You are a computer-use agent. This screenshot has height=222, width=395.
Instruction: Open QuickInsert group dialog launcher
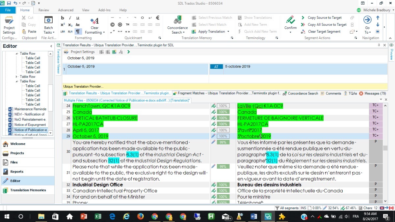coord(160,38)
